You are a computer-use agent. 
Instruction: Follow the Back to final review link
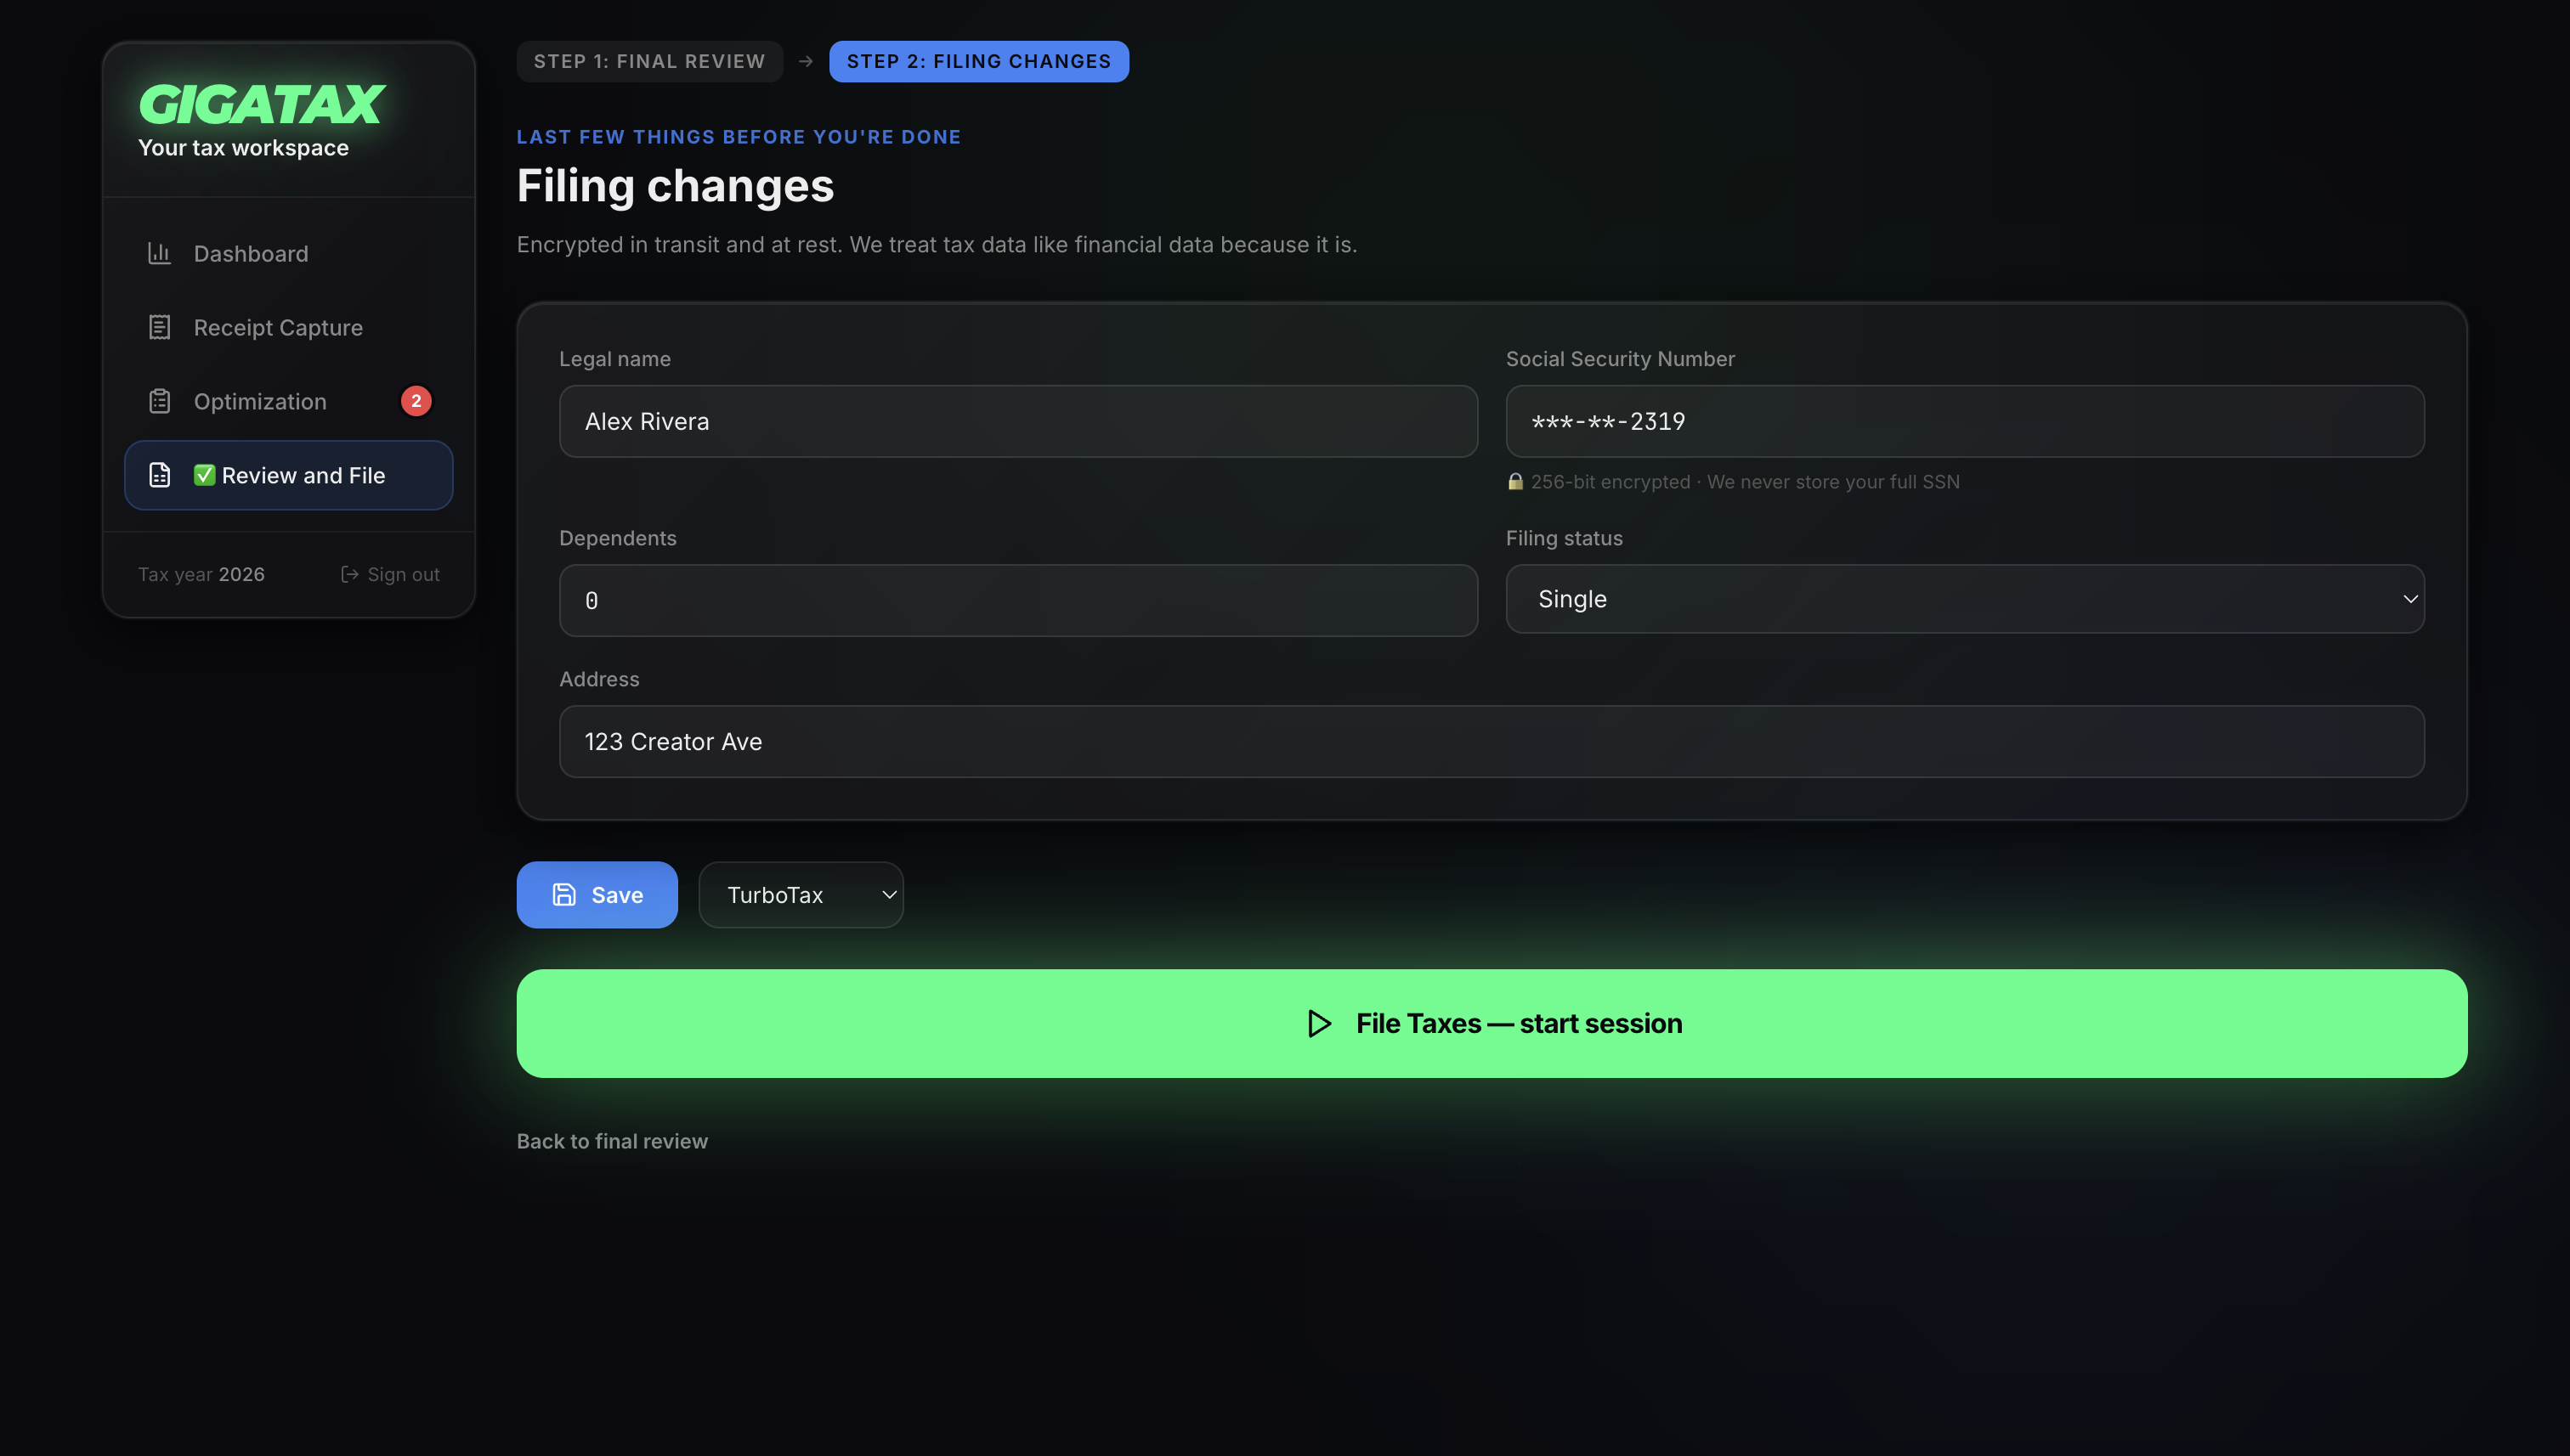point(611,1141)
